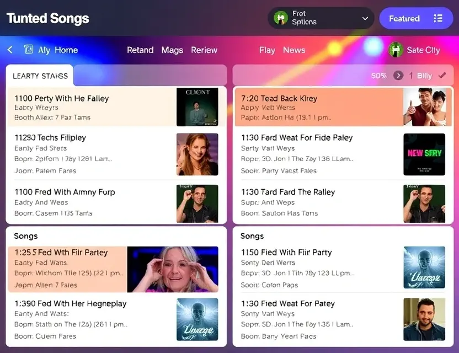This screenshot has height=353, width=459.
Task: Click the Sate Clty profile avatar
Action: point(396,50)
